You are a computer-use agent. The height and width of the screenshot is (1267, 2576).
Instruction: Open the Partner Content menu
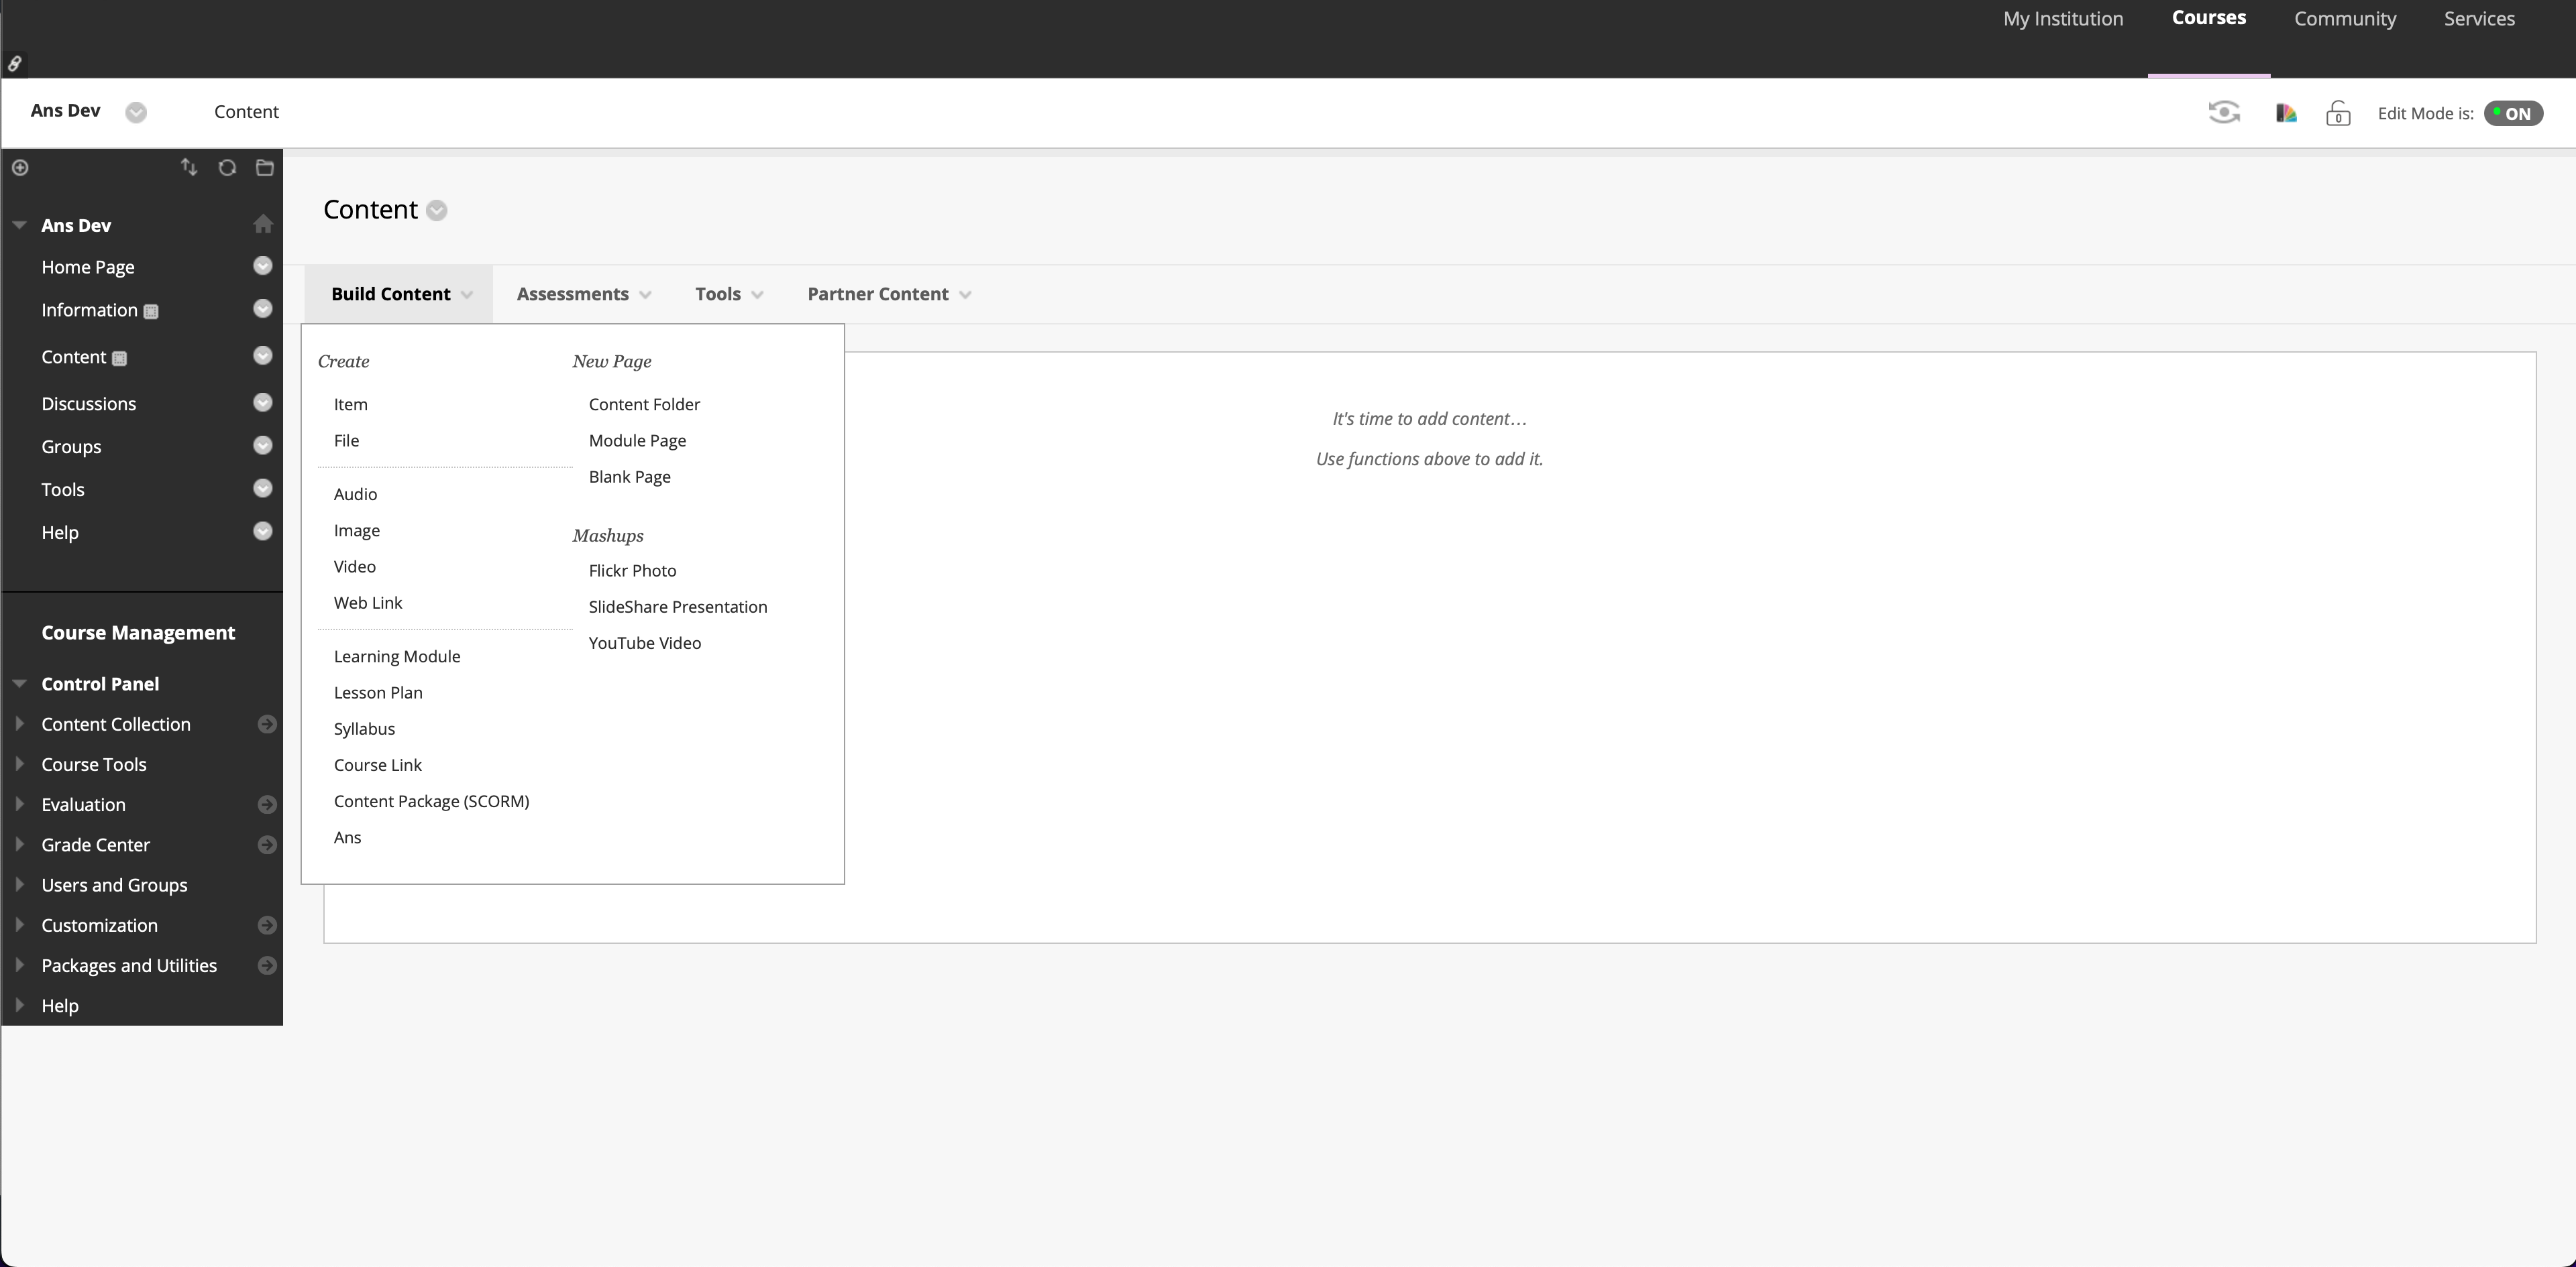pyautogui.click(x=889, y=294)
